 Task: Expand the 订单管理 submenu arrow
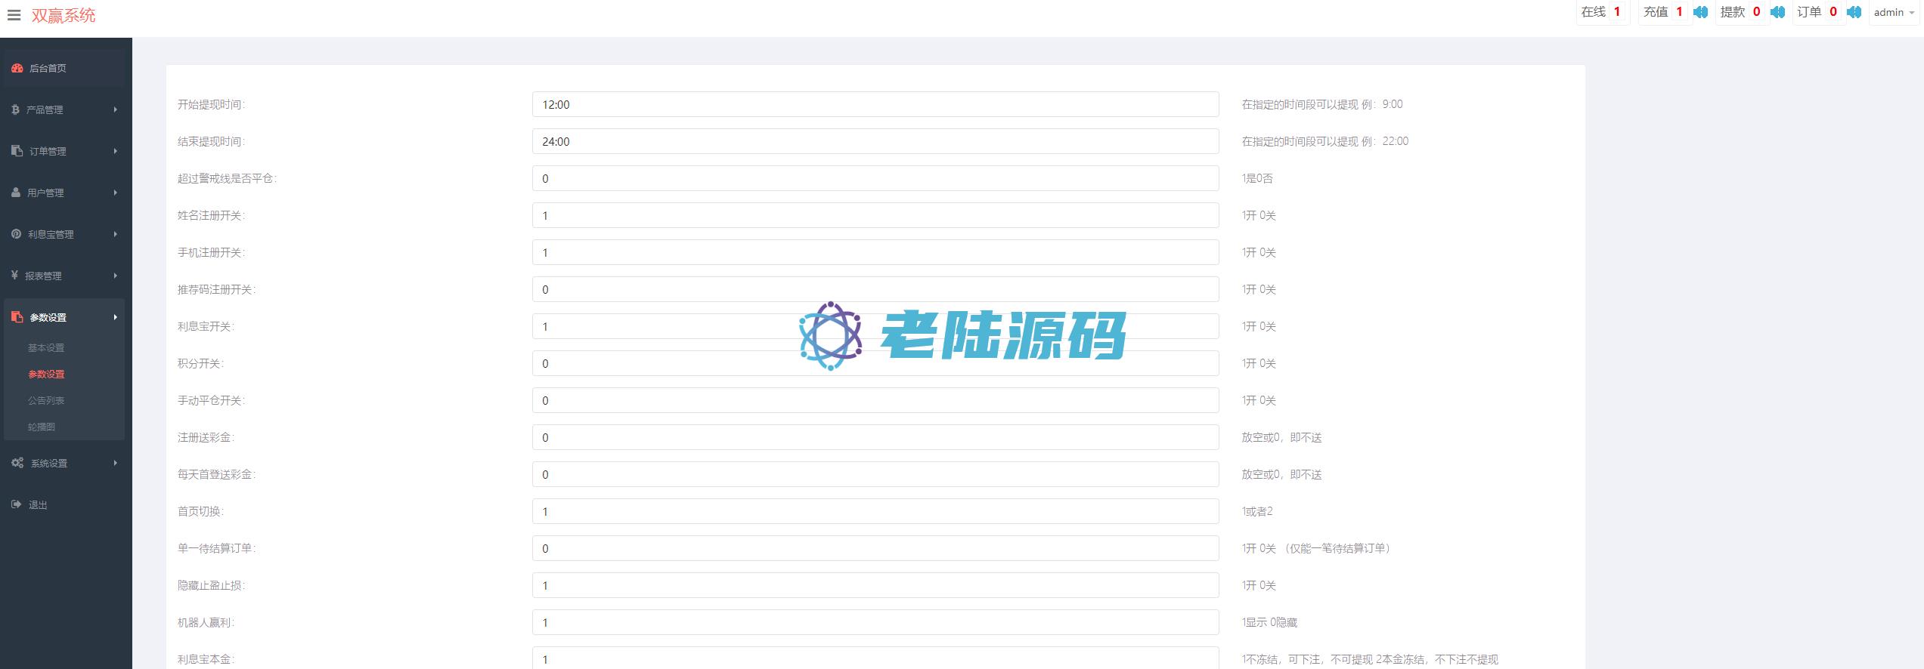(115, 151)
